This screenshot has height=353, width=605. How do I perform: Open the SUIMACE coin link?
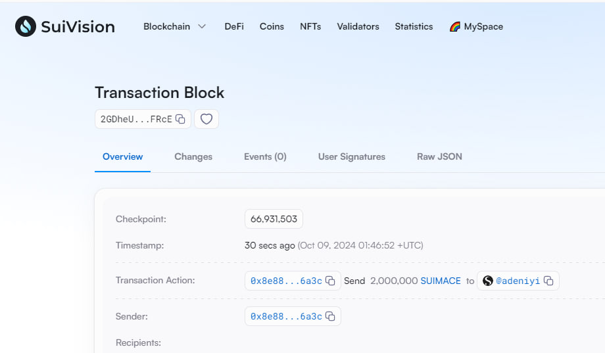click(x=441, y=281)
